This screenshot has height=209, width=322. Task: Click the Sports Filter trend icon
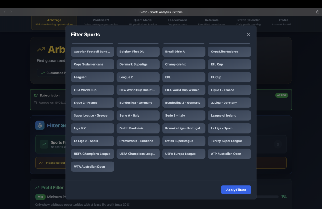[44, 144]
